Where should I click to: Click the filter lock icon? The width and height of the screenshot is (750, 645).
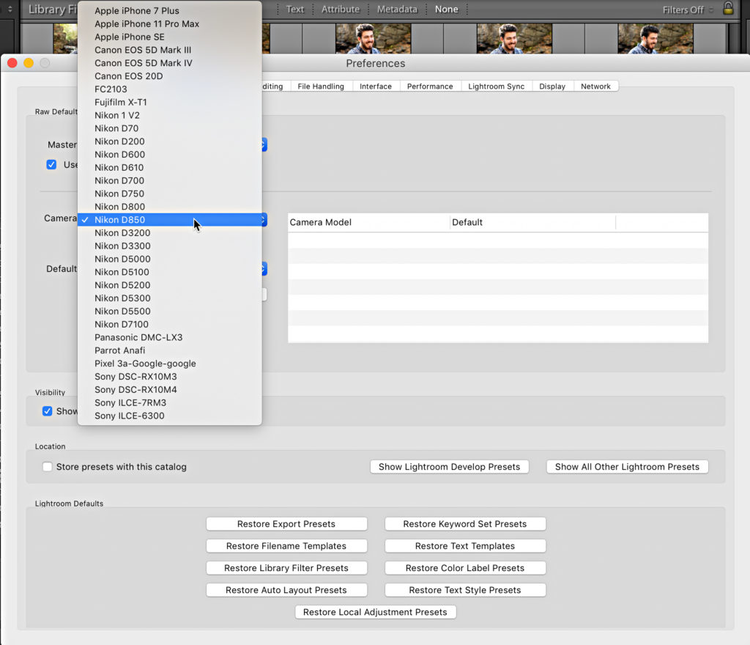[x=728, y=8]
